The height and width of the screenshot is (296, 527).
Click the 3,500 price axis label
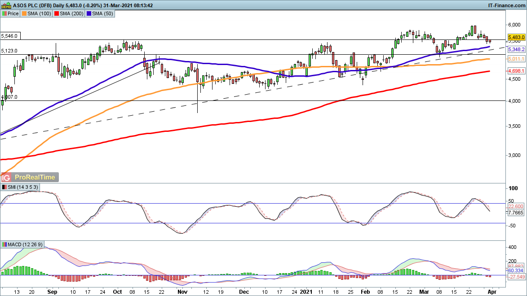514,126
